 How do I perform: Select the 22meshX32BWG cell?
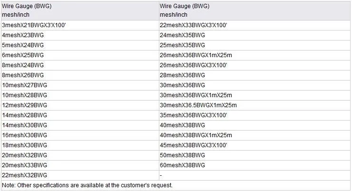(80, 175)
